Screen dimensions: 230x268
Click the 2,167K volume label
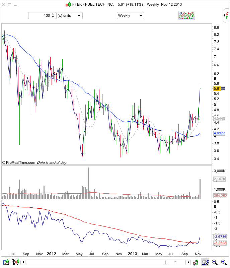tap(219, 179)
